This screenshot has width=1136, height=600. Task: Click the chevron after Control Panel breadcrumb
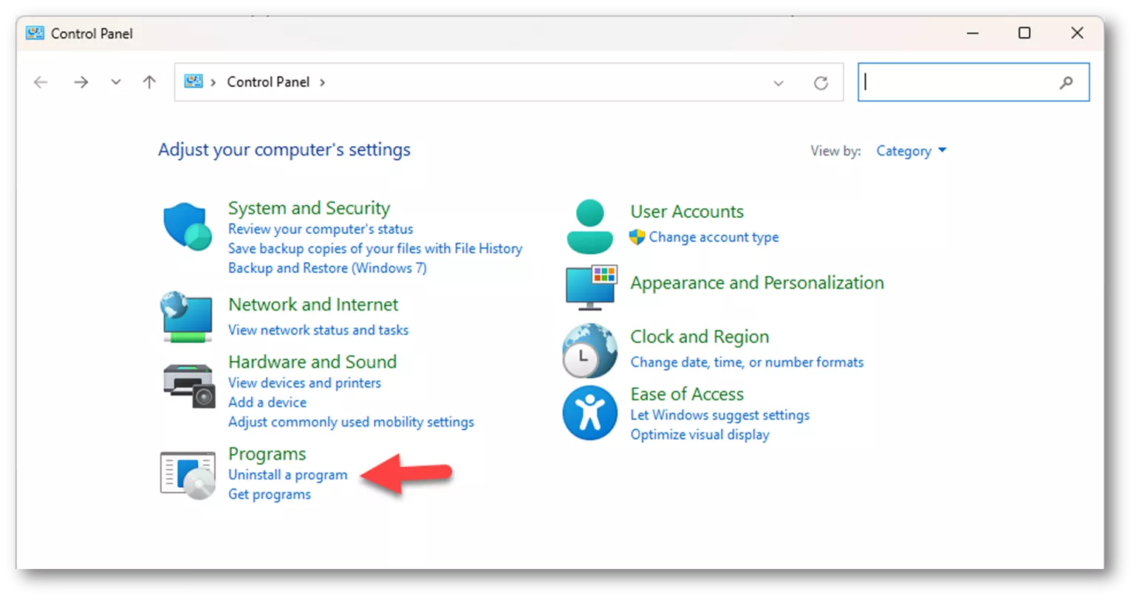323,83
